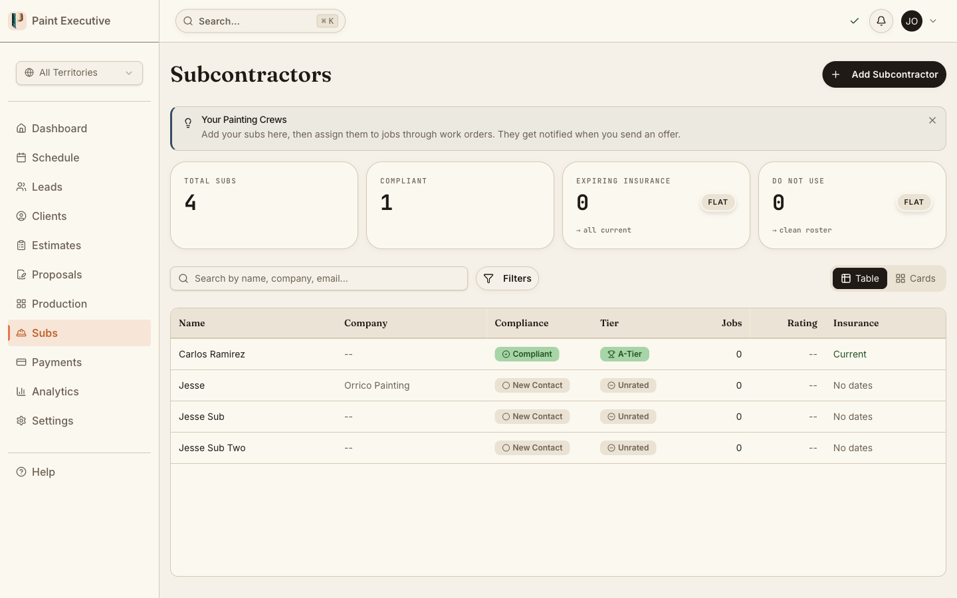Click the Expiring Insurance FLAT badge
The image size is (957, 598).
point(718,202)
